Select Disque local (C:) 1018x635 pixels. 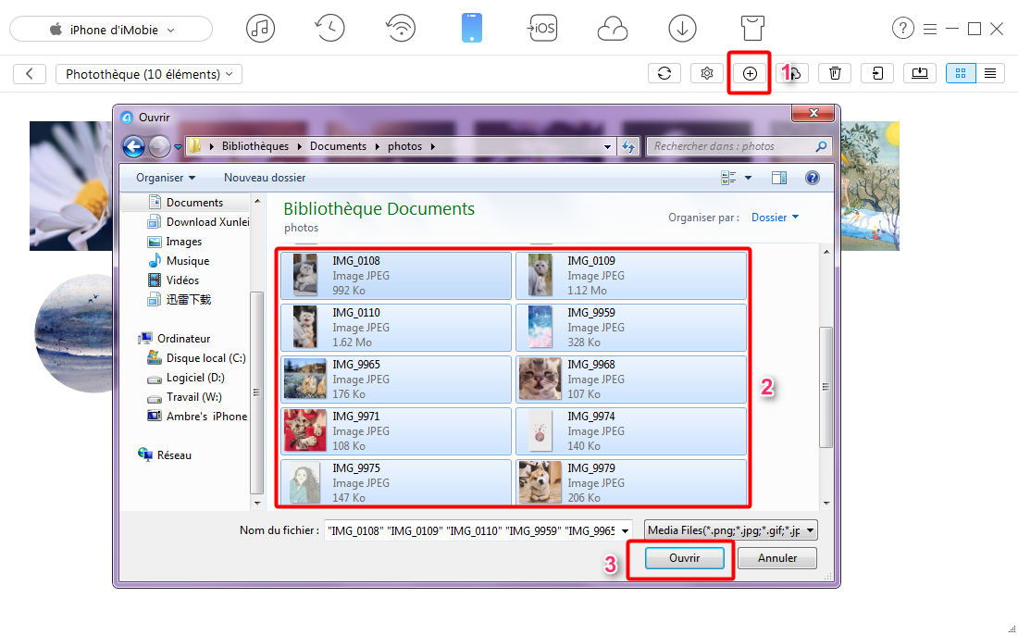(197, 358)
